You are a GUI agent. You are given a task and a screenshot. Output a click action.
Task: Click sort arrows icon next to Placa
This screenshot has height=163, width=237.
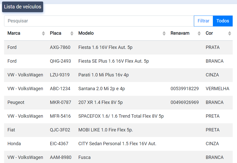(72, 33)
